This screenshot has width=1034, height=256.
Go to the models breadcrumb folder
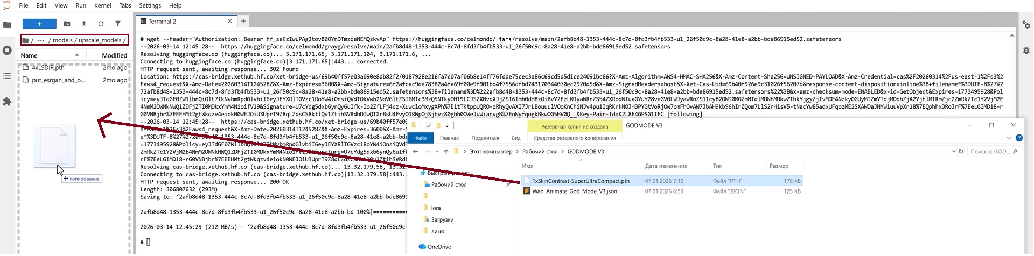tap(62, 40)
